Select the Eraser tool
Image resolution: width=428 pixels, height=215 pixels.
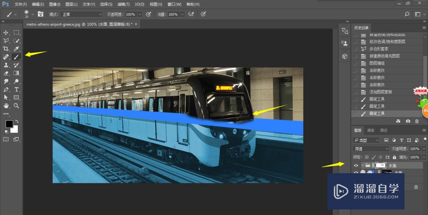coord(6,73)
